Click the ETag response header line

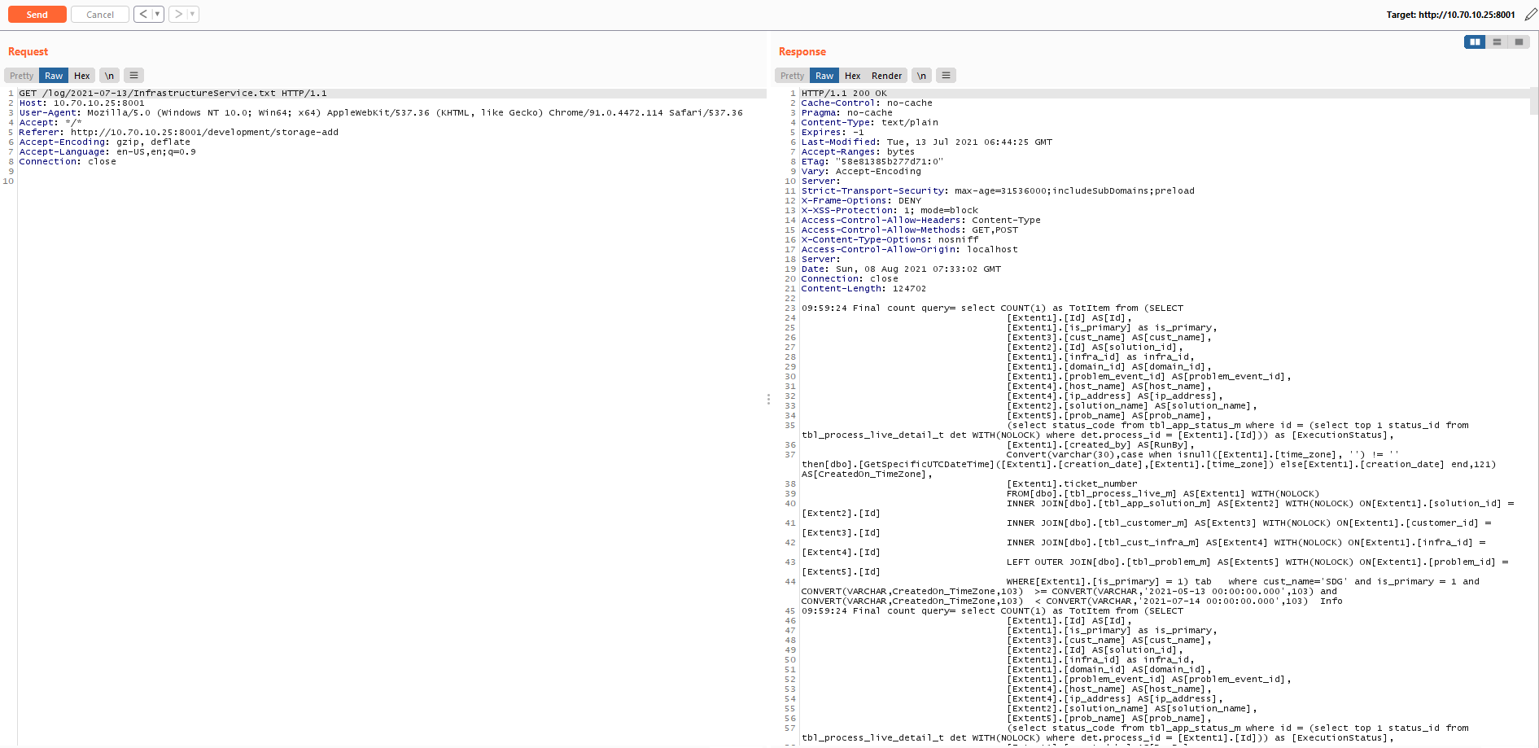pos(872,162)
